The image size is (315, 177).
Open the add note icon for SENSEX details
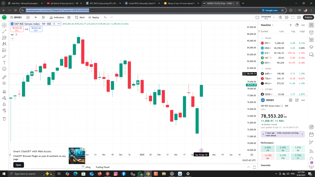pos(297,100)
